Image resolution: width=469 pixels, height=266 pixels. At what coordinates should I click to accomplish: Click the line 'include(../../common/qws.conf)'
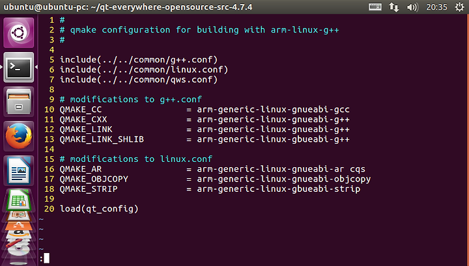(x=139, y=79)
